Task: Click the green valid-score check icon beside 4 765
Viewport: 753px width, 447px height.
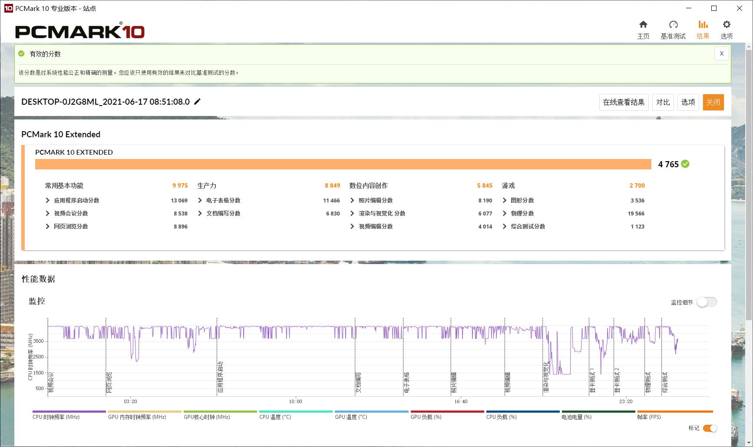Action: coord(685,164)
